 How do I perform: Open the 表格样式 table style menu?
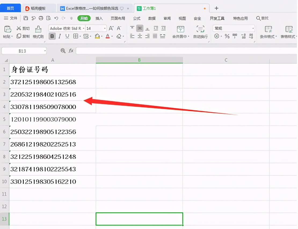pos(289,32)
